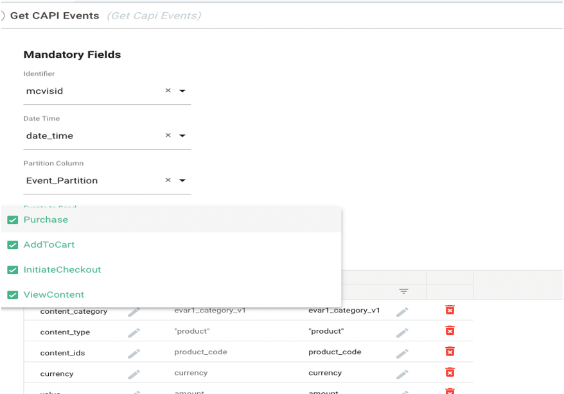Screen dimensions: 564x394
Task: Delete the currency mapping row
Action: pos(450,372)
